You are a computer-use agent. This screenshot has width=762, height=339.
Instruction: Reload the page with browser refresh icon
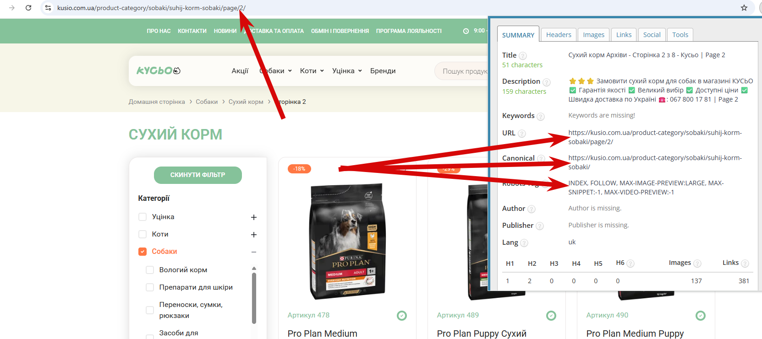(28, 8)
